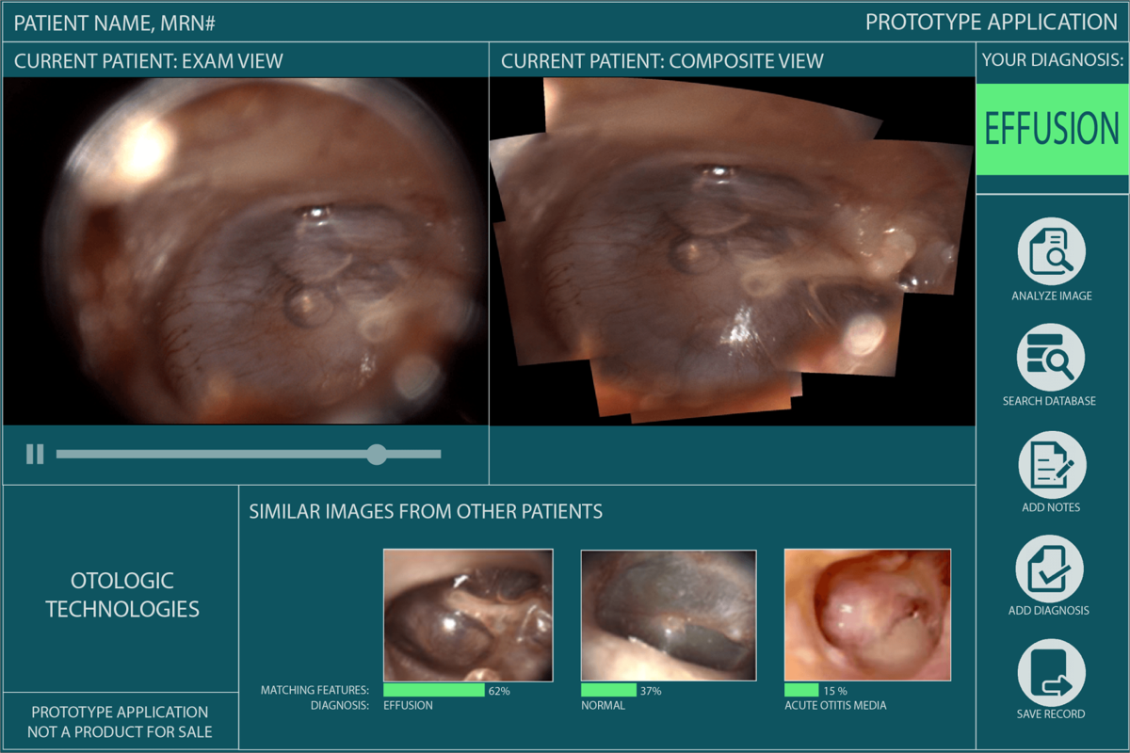1130x753 pixels.
Task: Pause the exam video playback
Action: click(35, 455)
